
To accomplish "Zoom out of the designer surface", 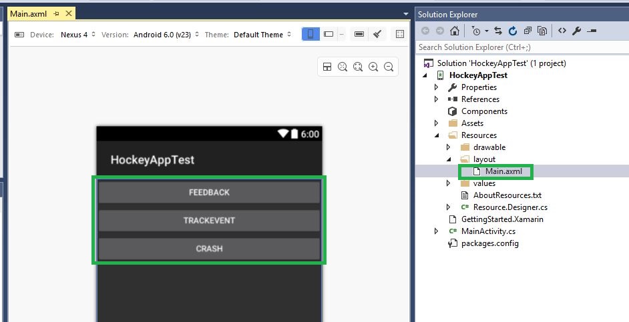I will coord(389,67).
